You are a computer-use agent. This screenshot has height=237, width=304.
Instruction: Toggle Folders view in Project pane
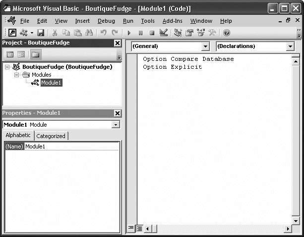[x=36, y=54]
